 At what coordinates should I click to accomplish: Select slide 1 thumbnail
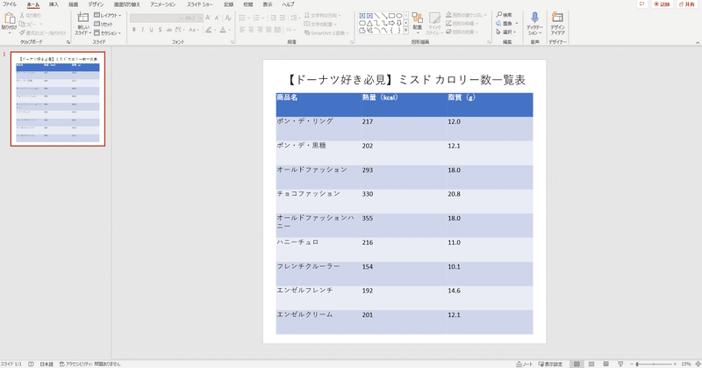pos(58,98)
